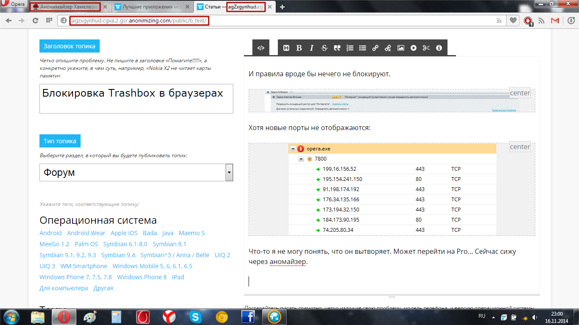Select the Bada tag
Screen dimensions: 579x325
150,233
